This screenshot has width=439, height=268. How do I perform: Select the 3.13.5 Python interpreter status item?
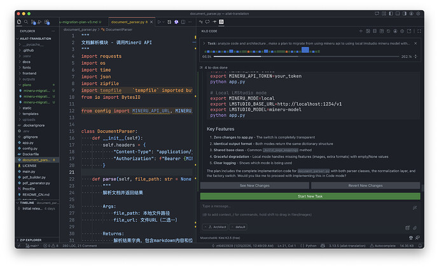point(347,246)
